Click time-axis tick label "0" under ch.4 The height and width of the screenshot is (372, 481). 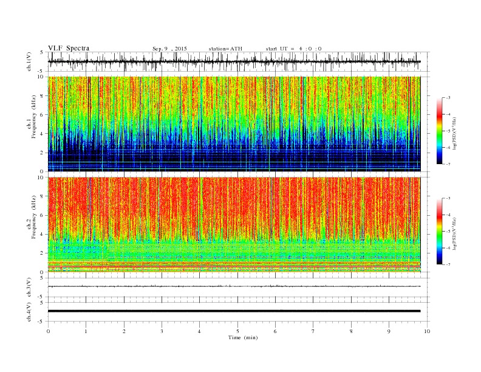[48, 331]
